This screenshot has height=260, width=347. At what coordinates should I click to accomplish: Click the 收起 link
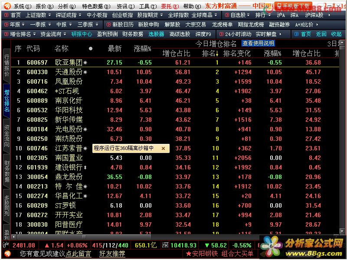click(x=337, y=34)
